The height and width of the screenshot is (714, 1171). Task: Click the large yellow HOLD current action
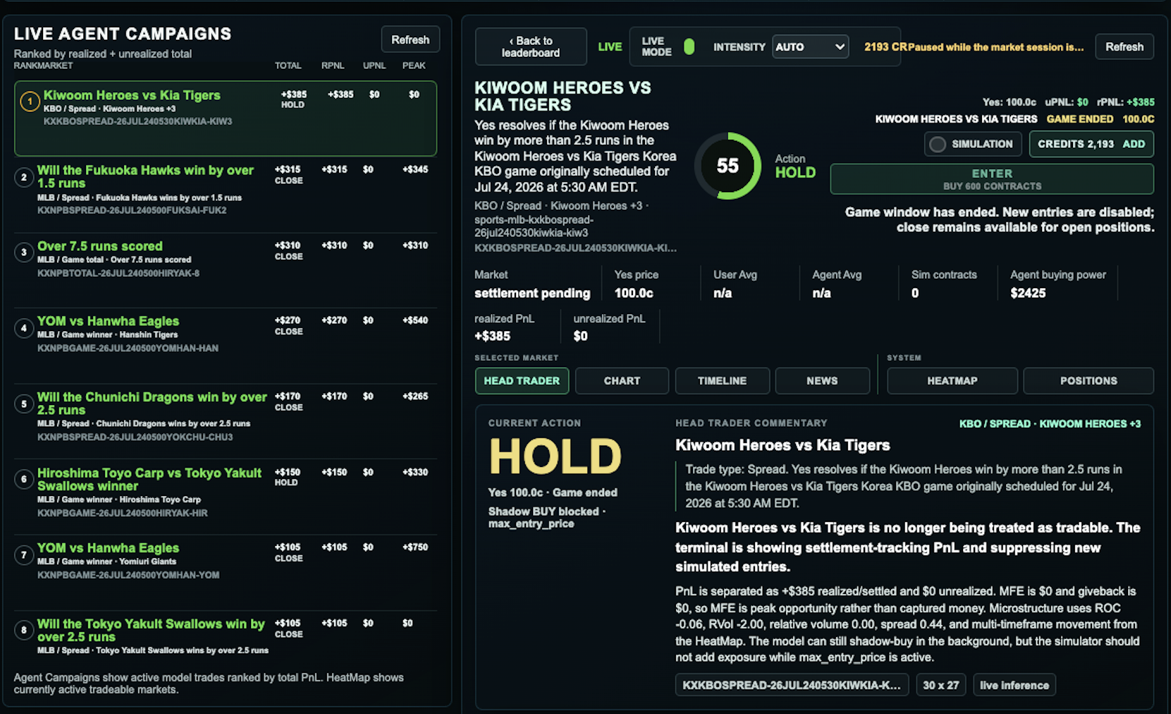point(555,456)
